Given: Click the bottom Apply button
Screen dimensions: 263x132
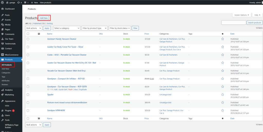Looking at the screenshot, I should coord(47,125).
